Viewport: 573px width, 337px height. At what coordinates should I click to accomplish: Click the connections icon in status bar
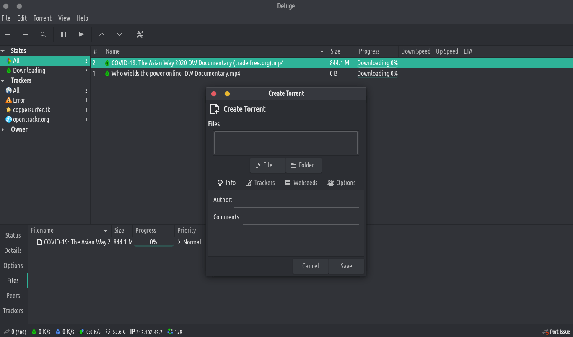(x=6, y=332)
